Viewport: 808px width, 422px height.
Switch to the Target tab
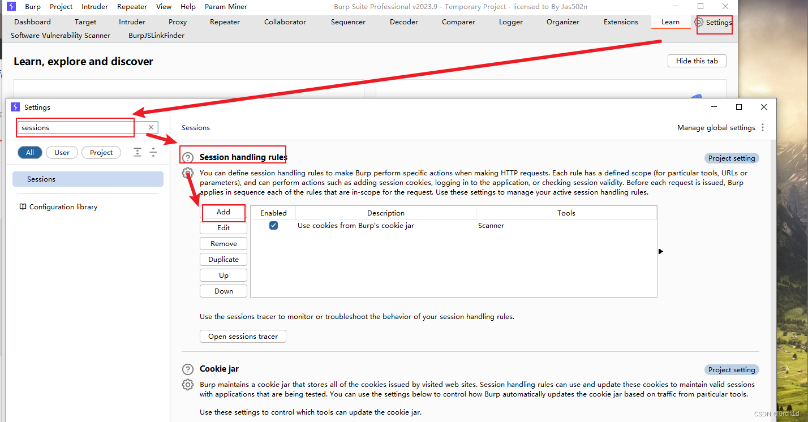tap(85, 22)
